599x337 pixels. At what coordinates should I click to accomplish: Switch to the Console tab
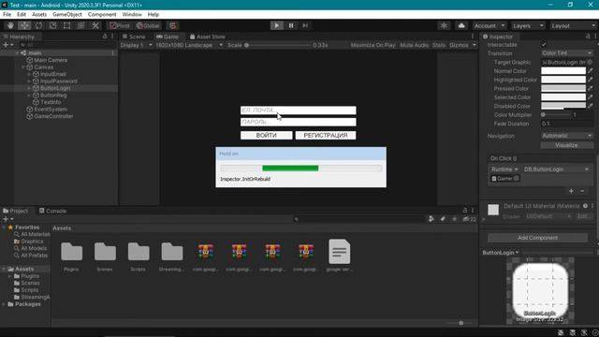coord(52,211)
